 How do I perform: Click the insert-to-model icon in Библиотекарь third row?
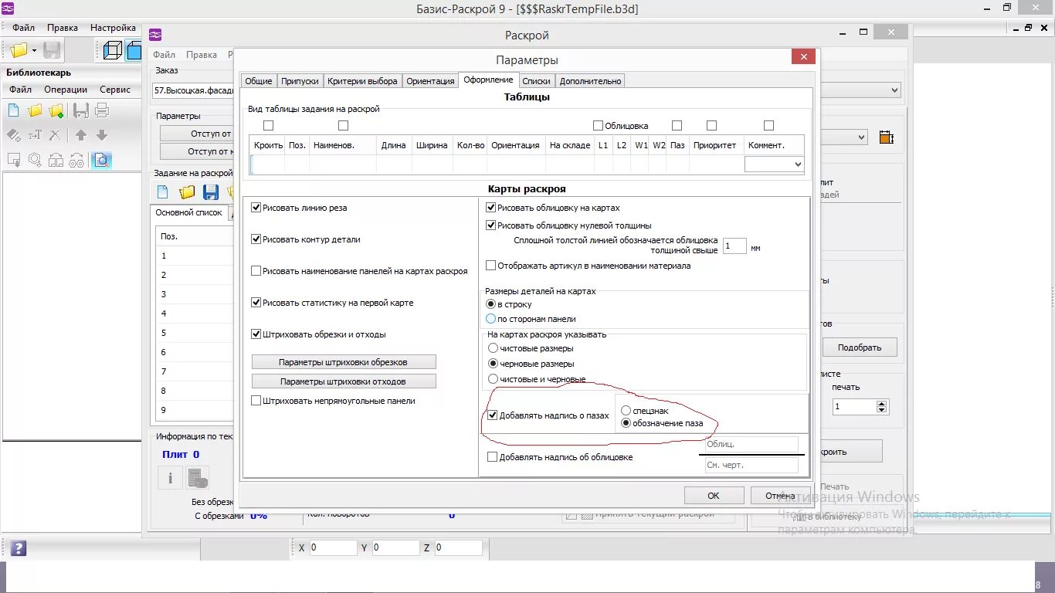14,160
